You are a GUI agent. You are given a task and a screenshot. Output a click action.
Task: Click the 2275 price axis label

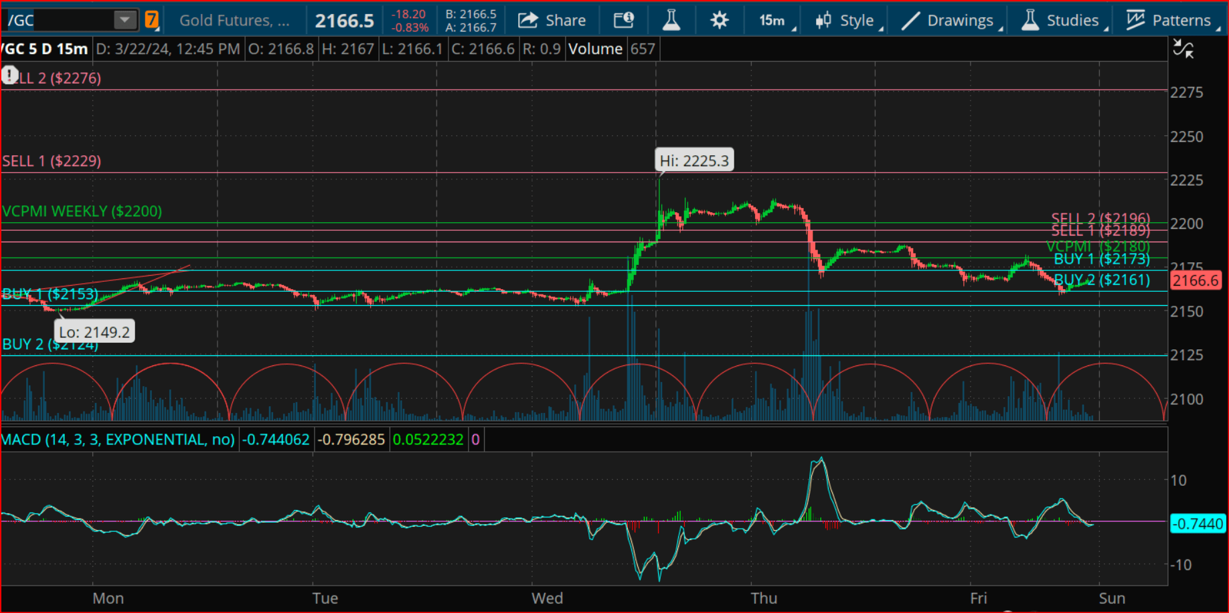coord(1187,92)
